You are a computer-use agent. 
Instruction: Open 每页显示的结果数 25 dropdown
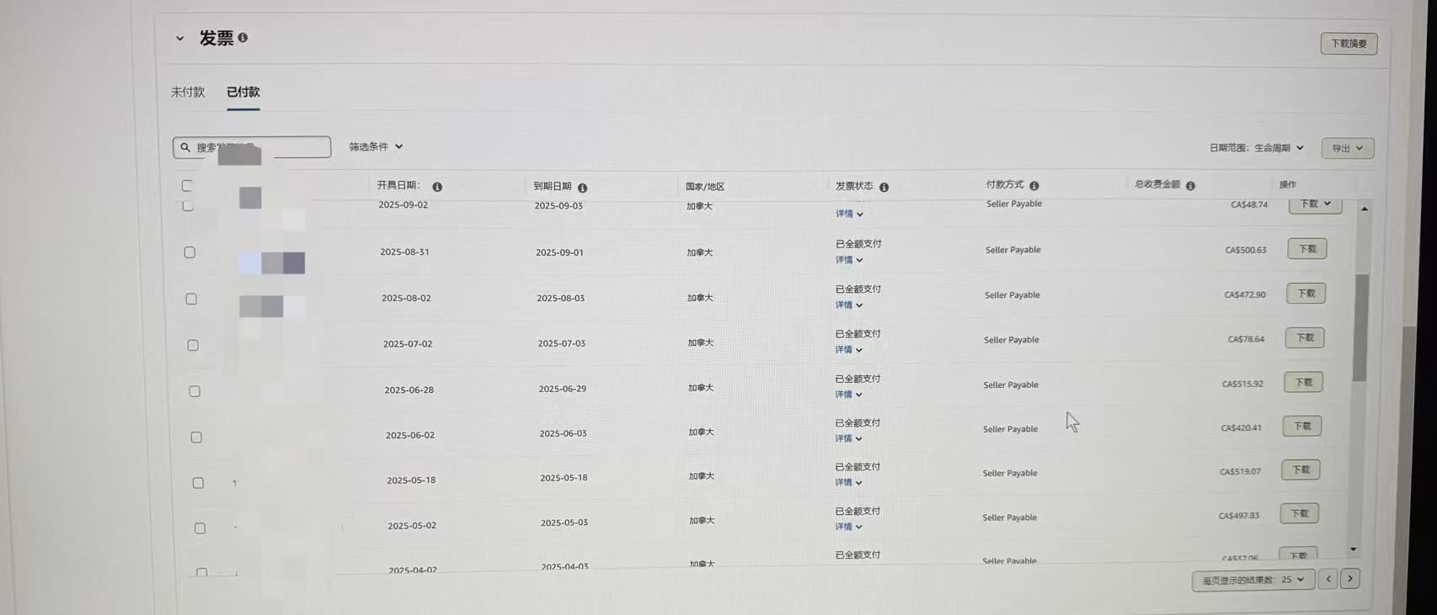tap(1253, 580)
